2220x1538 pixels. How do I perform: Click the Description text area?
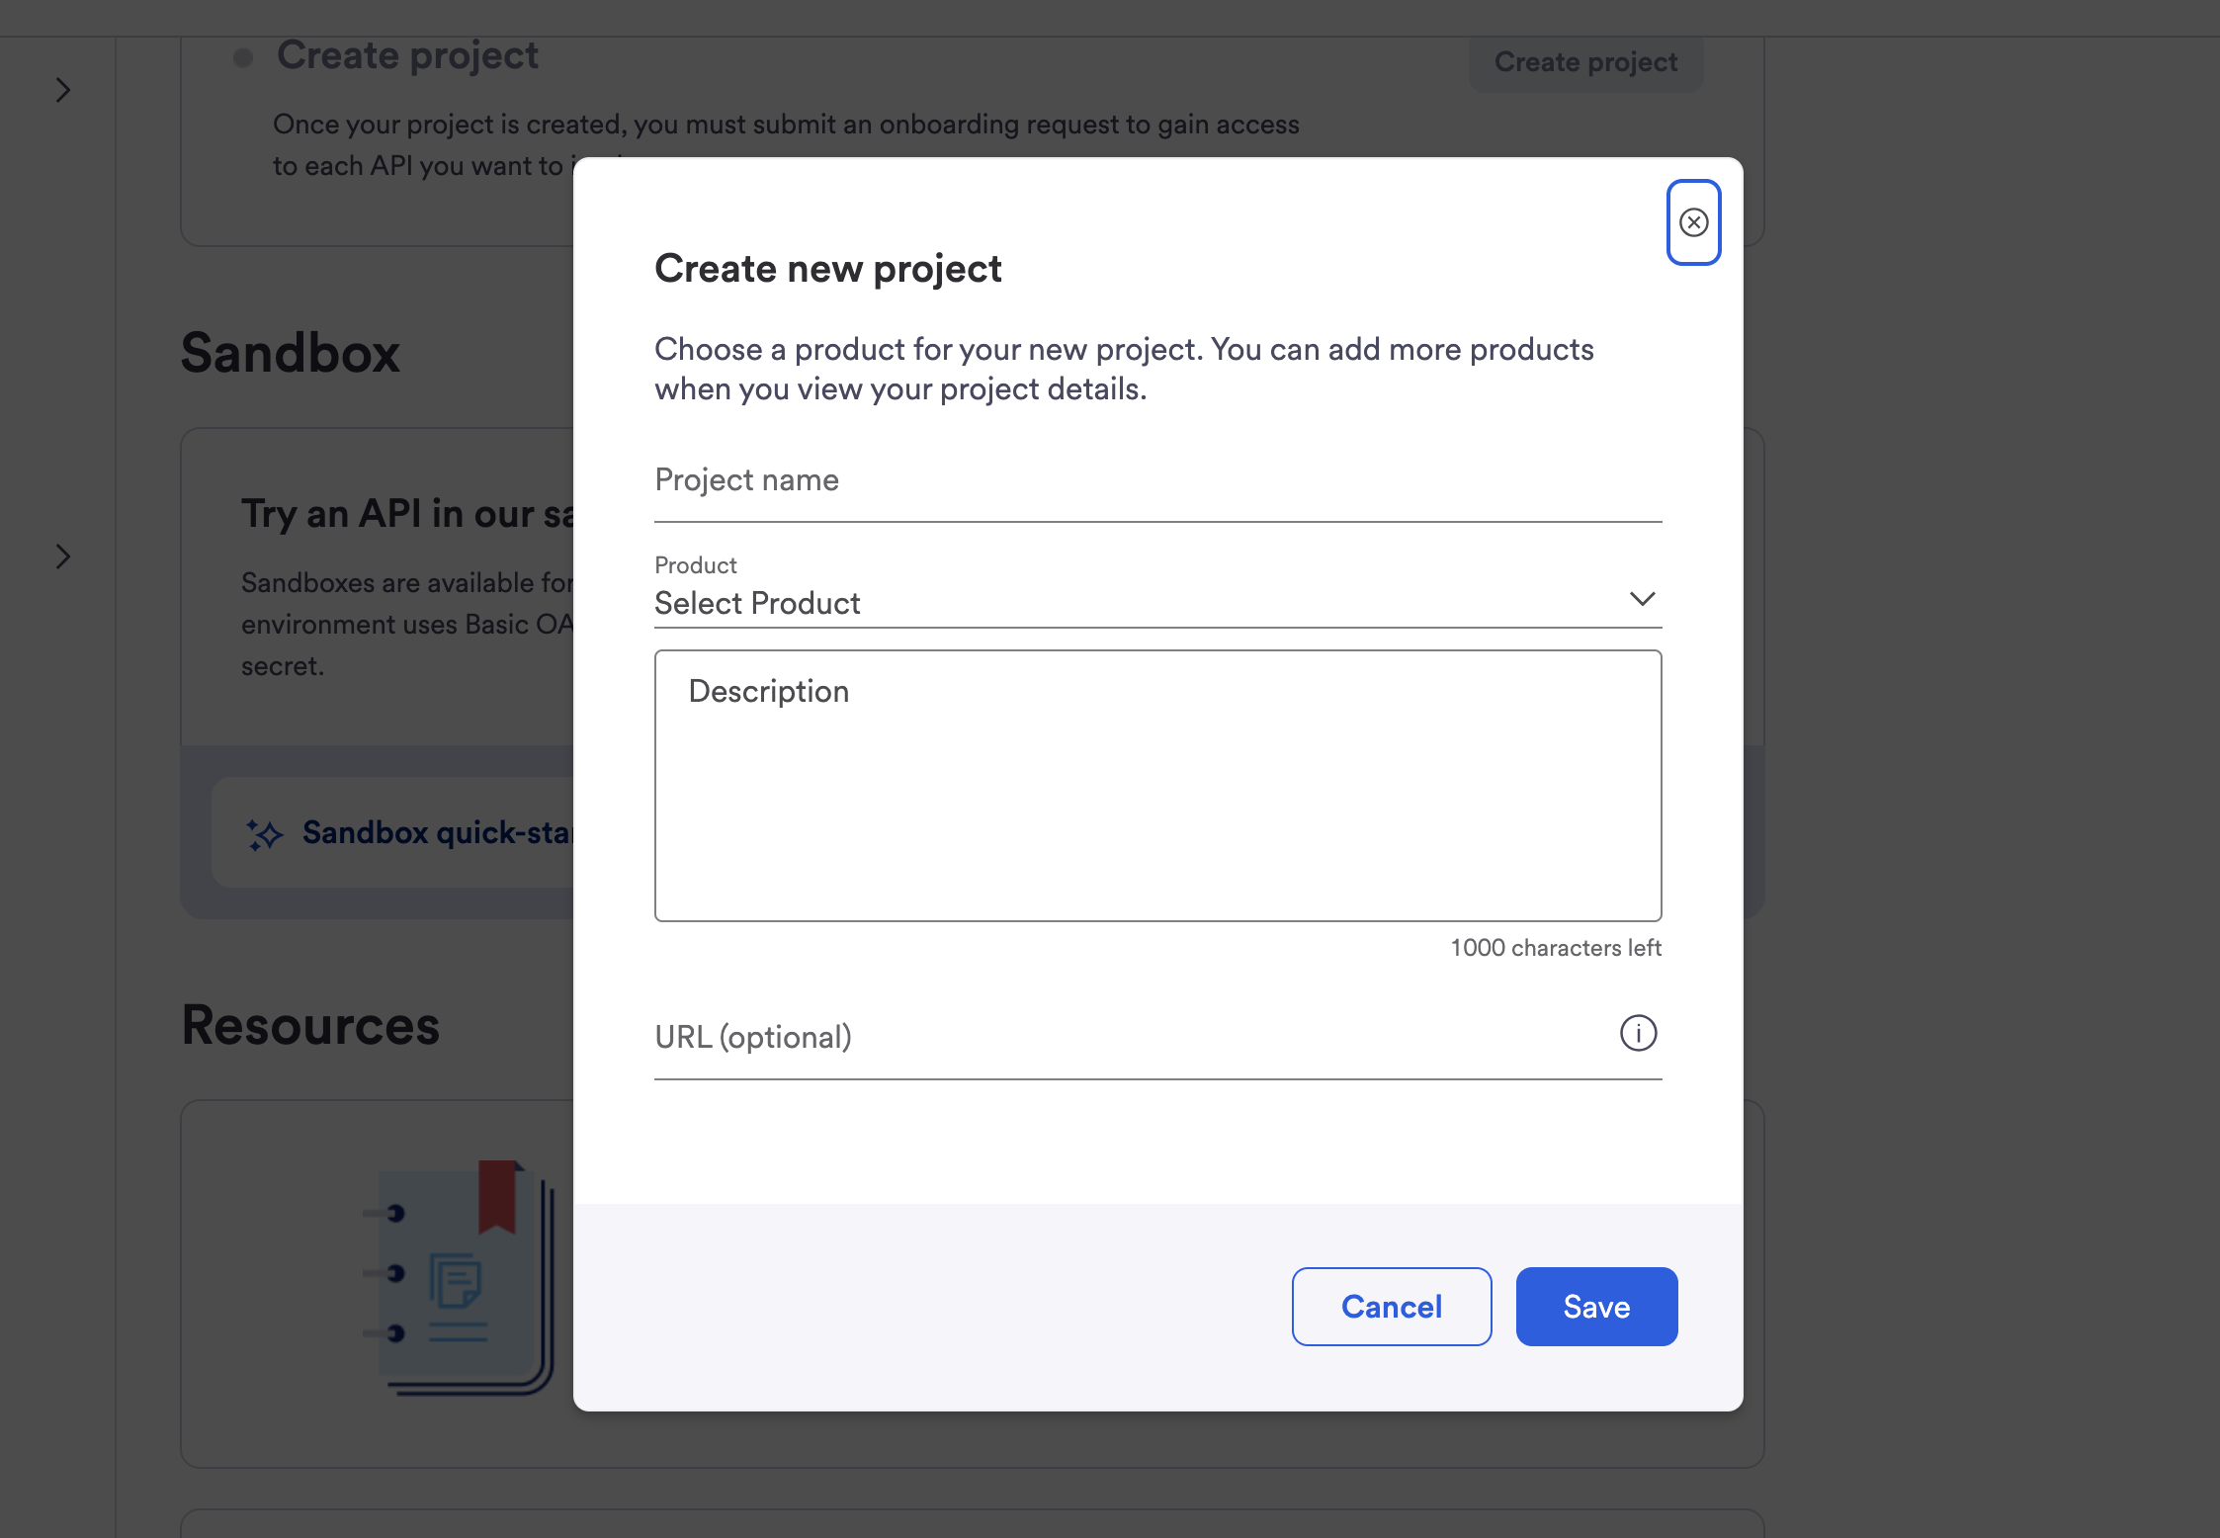(x=1157, y=786)
